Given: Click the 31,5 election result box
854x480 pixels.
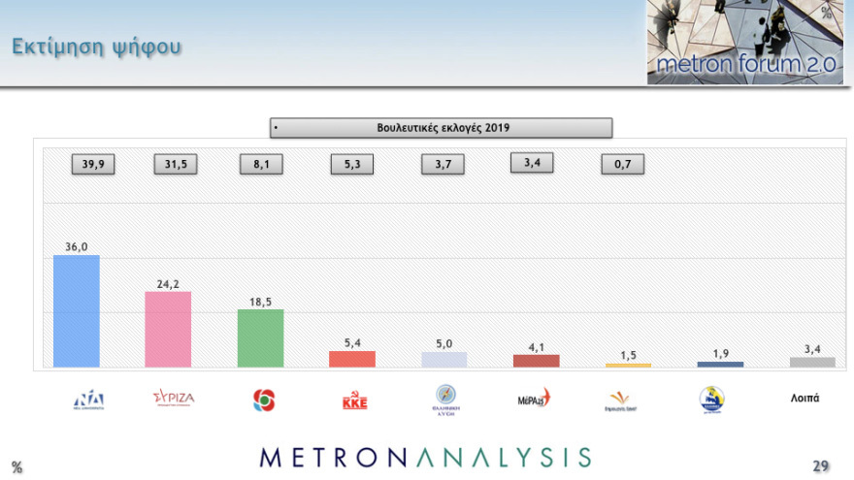Looking at the screenshot, I should point(176,164).
